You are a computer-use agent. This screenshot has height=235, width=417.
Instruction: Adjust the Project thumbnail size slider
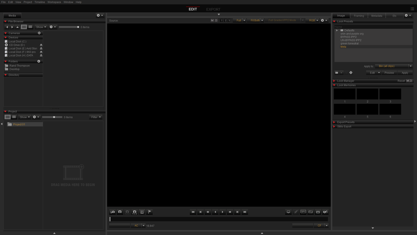(52, 117)
